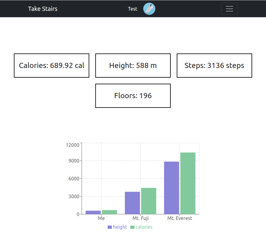Screen dimensions: 266x245
Task: Toggle the calories legend in the chart
Action: (141, 227)
